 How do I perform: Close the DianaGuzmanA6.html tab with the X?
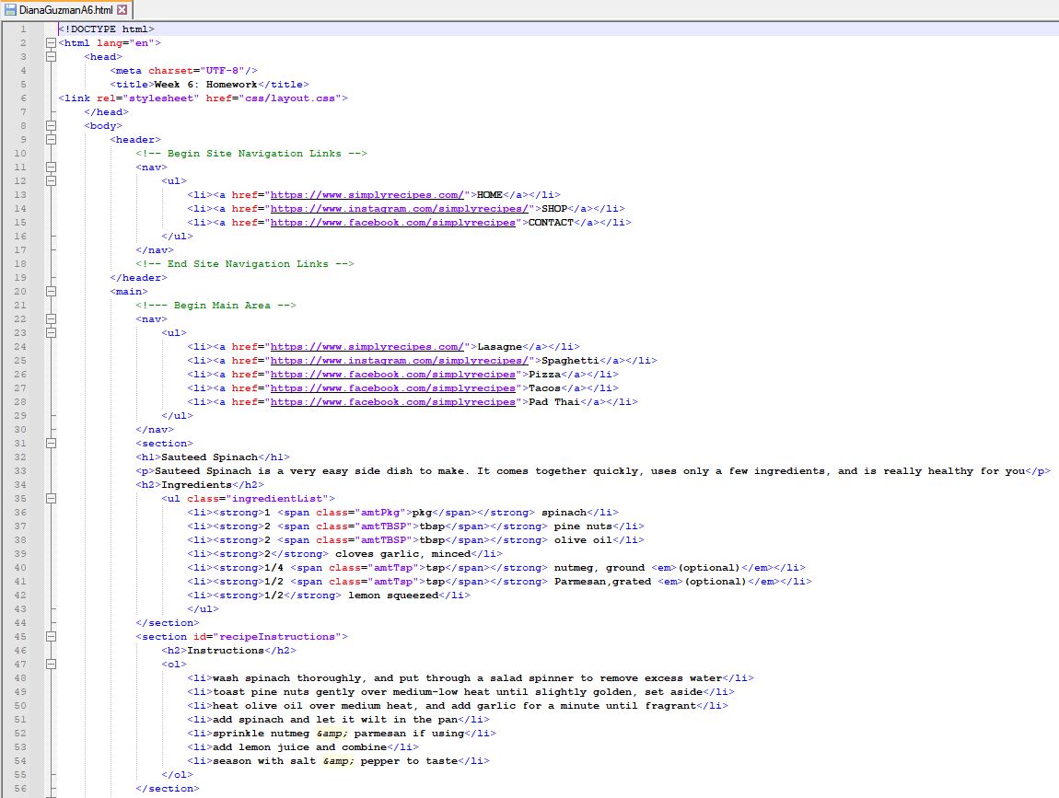pyautogui.click(x=122, y=9)
